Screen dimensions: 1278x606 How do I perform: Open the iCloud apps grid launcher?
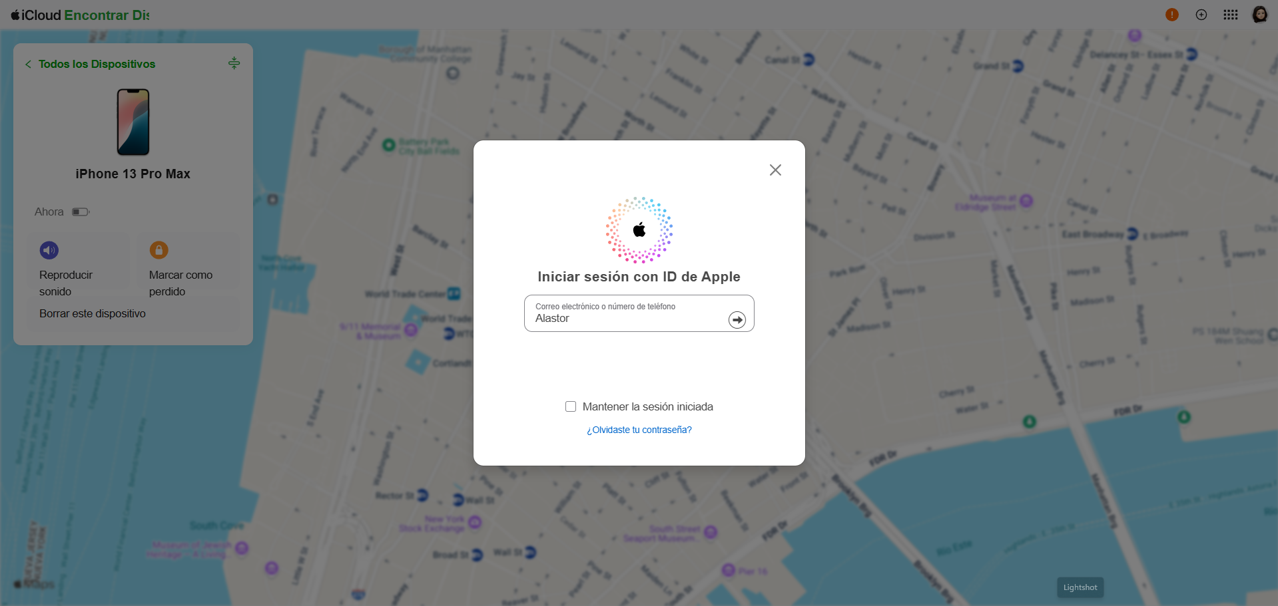click(1231, 15)
